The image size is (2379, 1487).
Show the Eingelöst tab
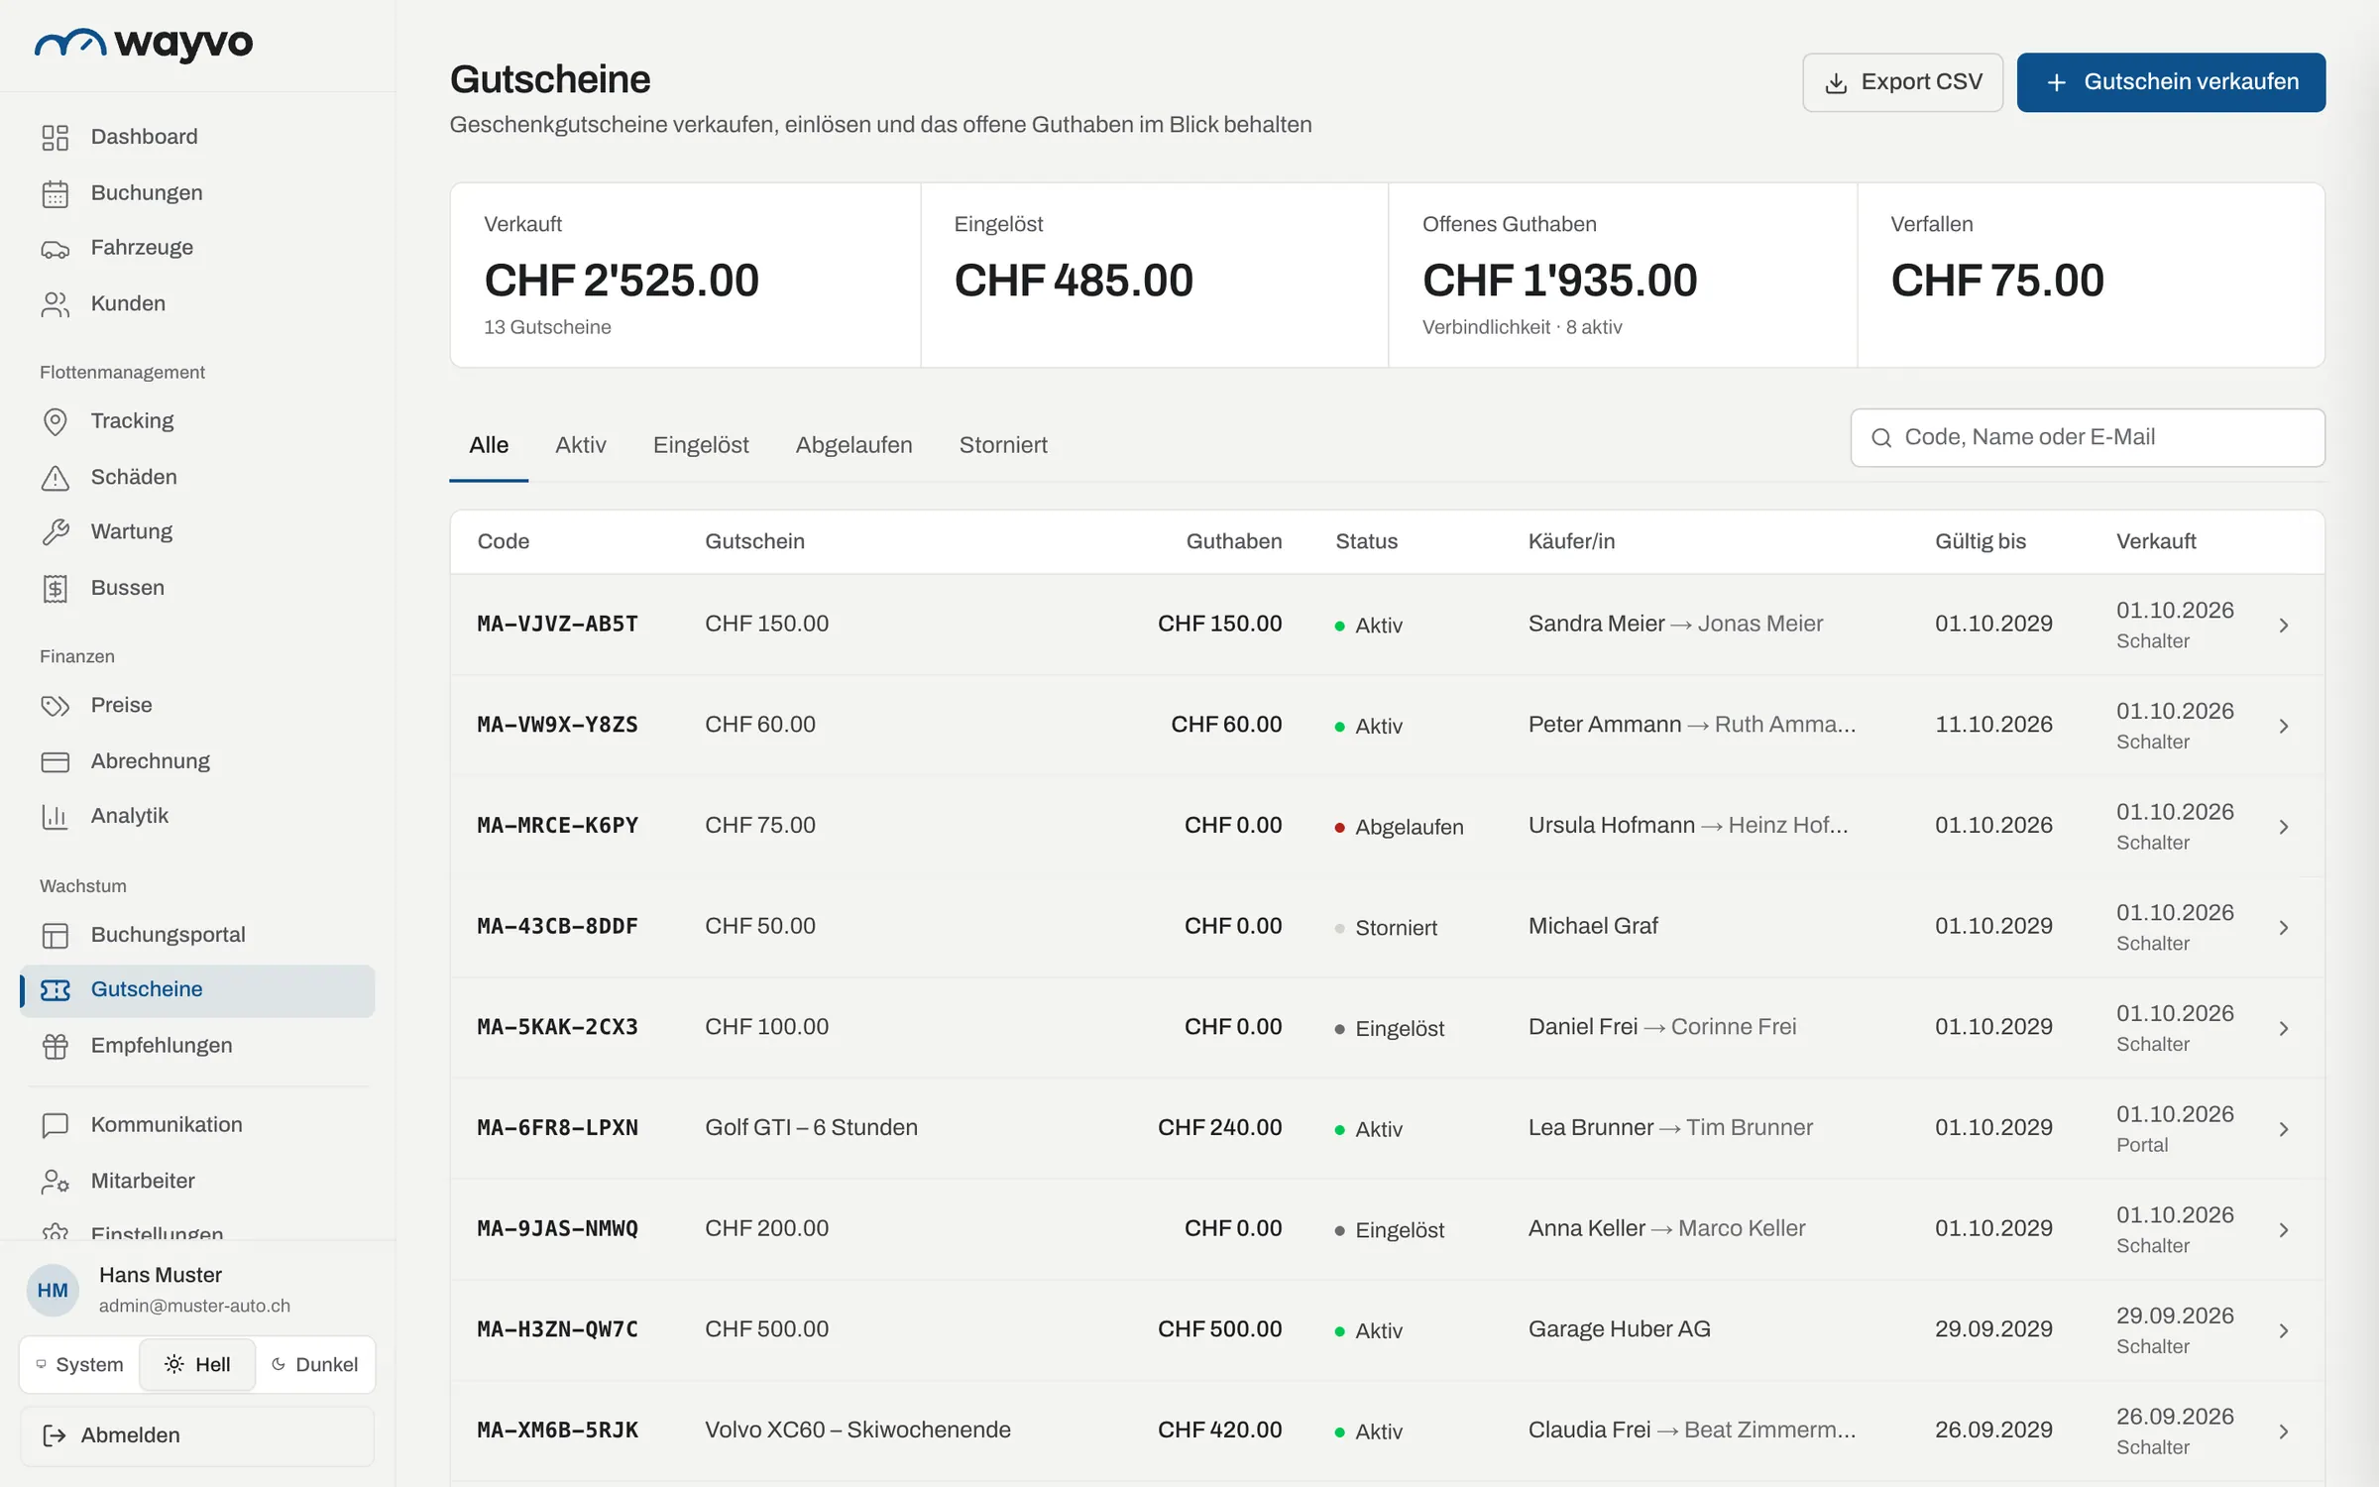(x=701, y=445)
